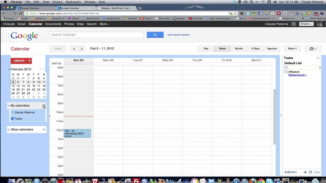326x183 pixels.
Task: Open More menu in Google bar
Action: click(104, 24)
